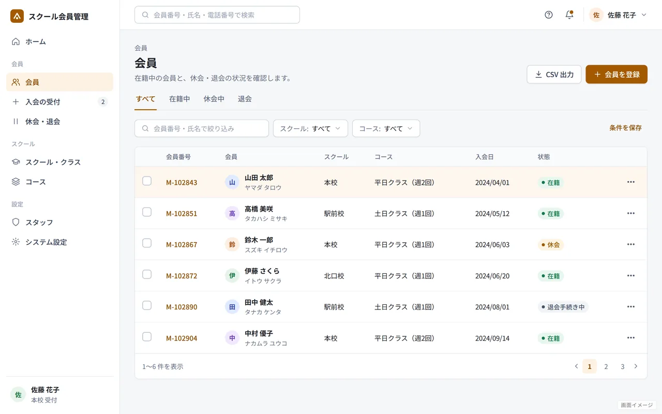662x414 pixels.
Task: Click the avatar beside 佐藤 花子 本校 受付
Action: tap(18, 395)
